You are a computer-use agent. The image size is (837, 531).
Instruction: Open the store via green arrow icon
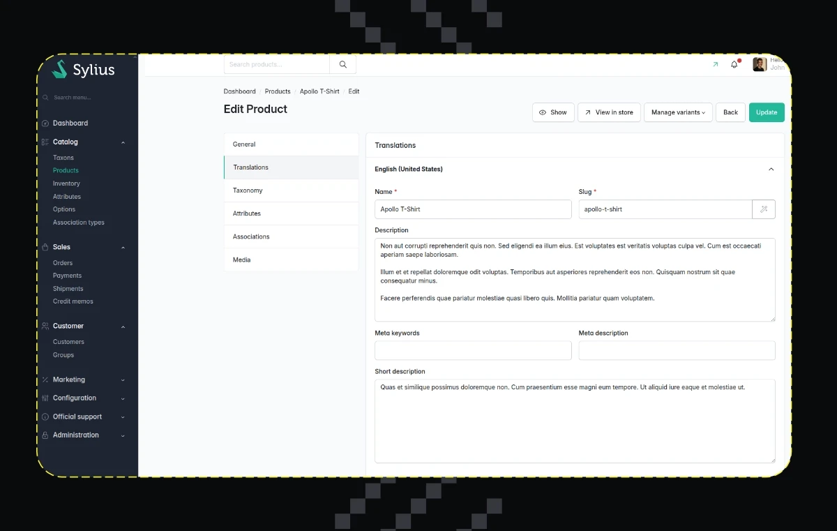point(715,64)
